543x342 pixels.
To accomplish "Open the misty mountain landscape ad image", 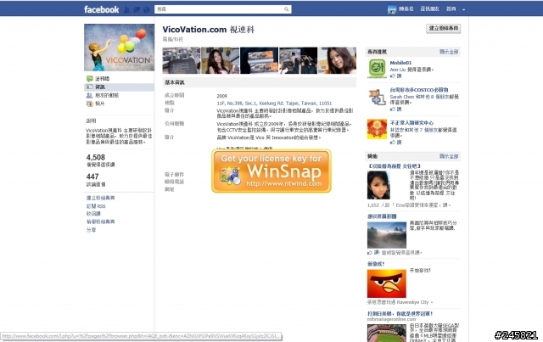I will tap(387, 235).
